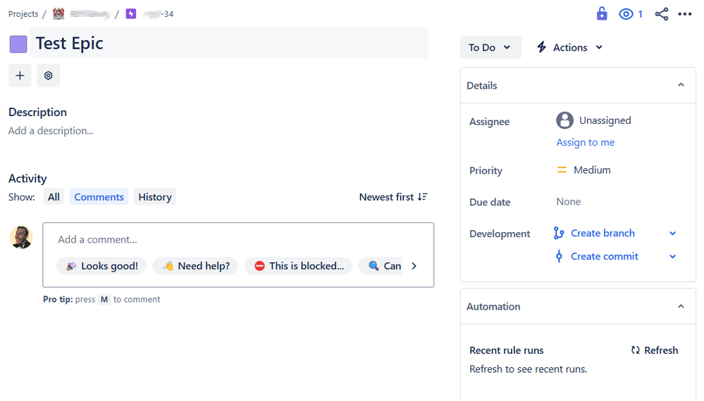Screen dimensions: 704x401
Task: Open the issue lock restrictions icon
Action: (x=602, y=14)
